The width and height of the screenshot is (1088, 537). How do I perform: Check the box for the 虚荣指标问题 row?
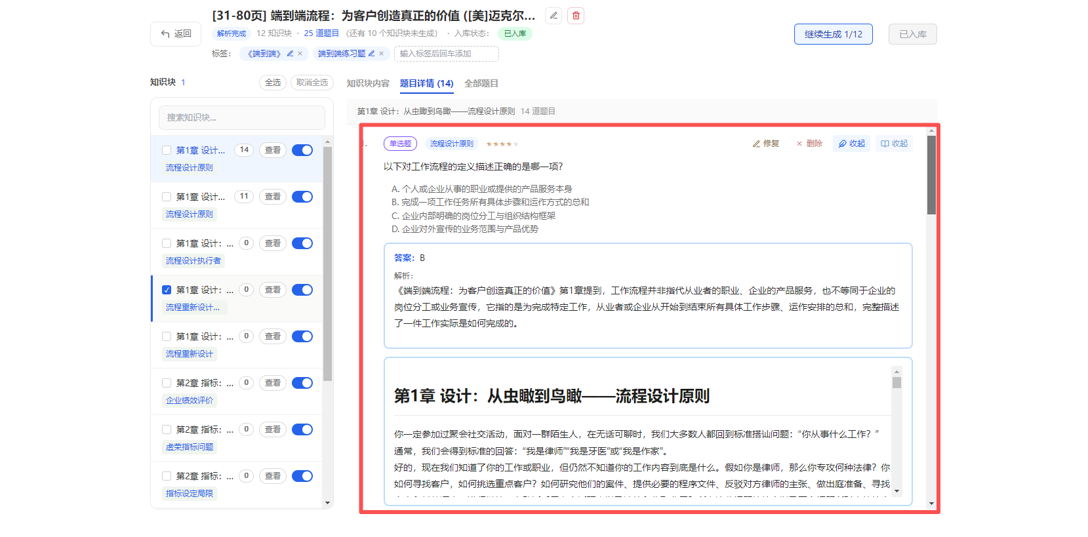click(x=167, y=429)
